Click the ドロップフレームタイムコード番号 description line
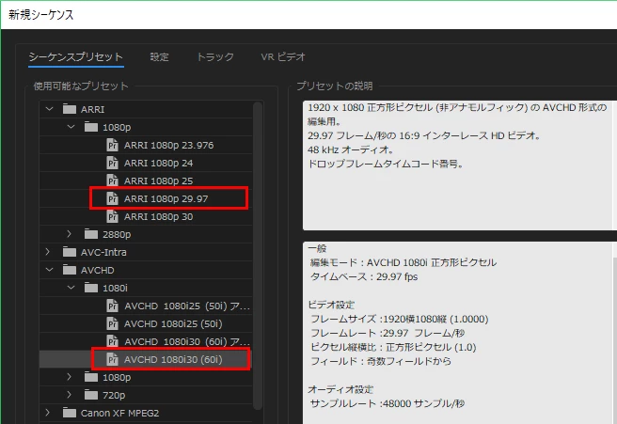Screen dimensions: 617x424 coord(386,164)
